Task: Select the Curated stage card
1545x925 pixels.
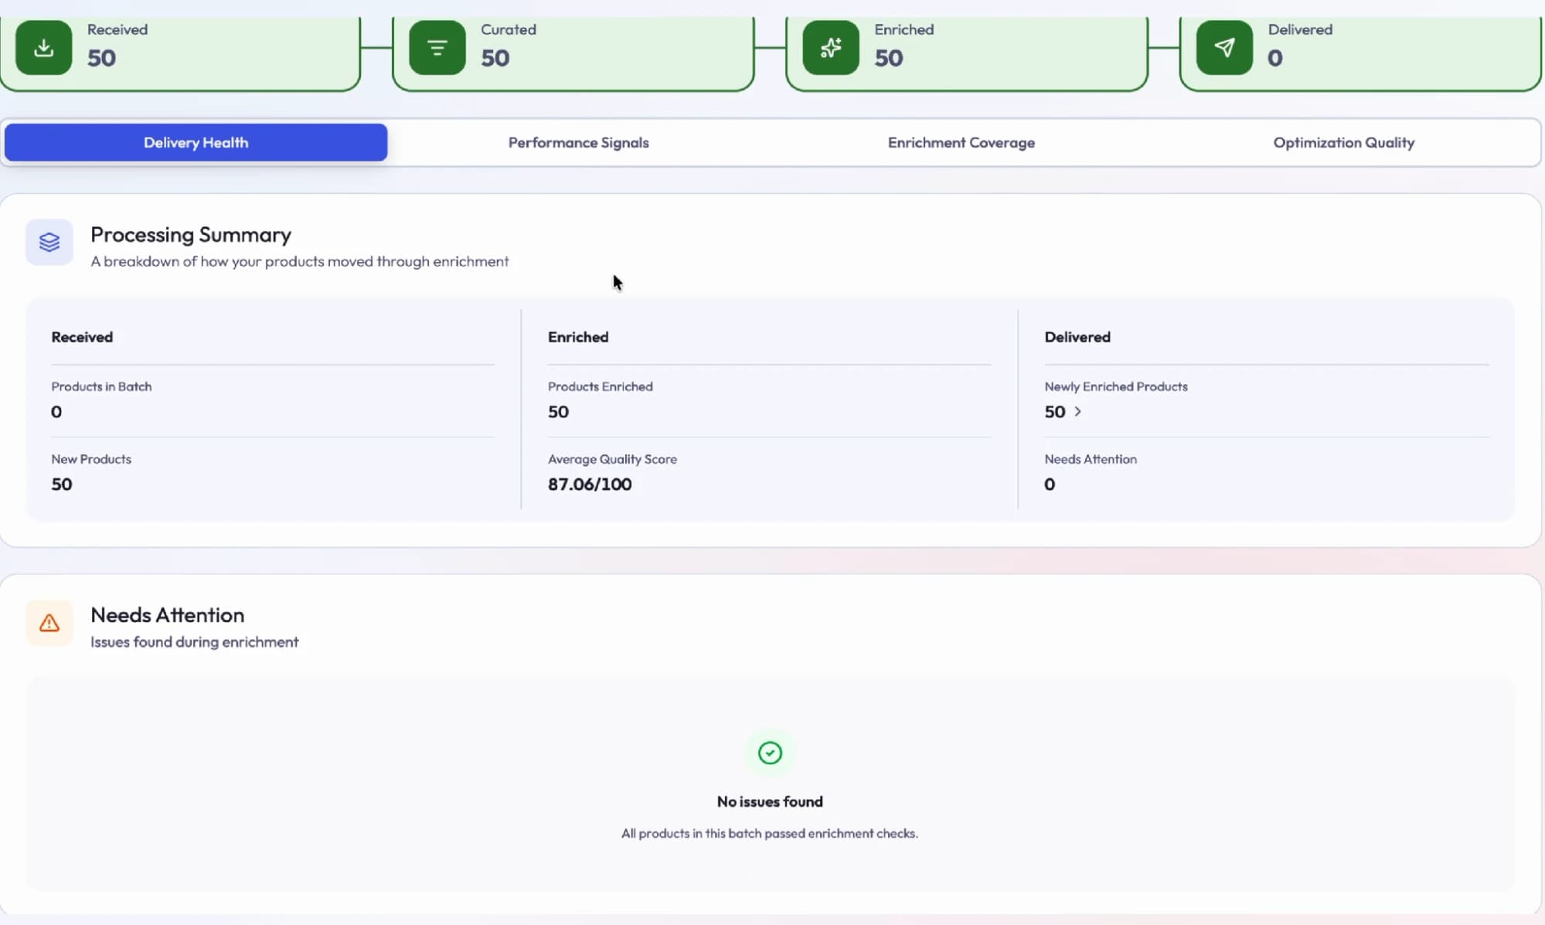Action: coord(573,51)
